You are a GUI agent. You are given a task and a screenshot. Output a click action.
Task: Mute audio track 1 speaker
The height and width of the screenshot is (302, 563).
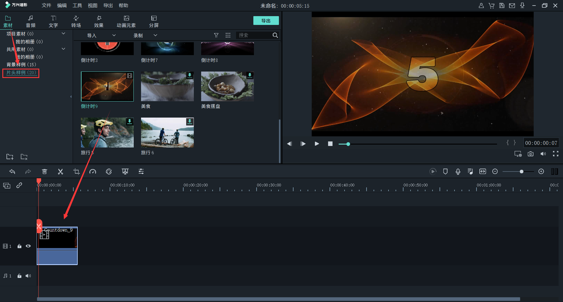(x=28, y=276)
